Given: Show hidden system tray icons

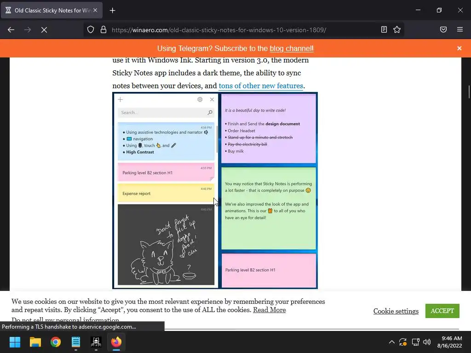Looking at the screenshot, I should tap(392, 342).
